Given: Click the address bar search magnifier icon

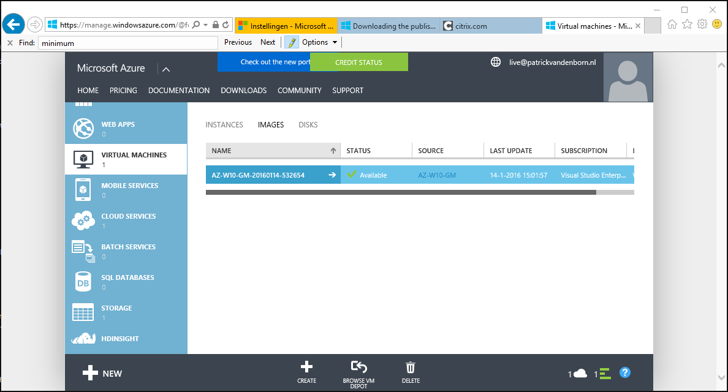Looking at the screenshot, I should 196,24.
